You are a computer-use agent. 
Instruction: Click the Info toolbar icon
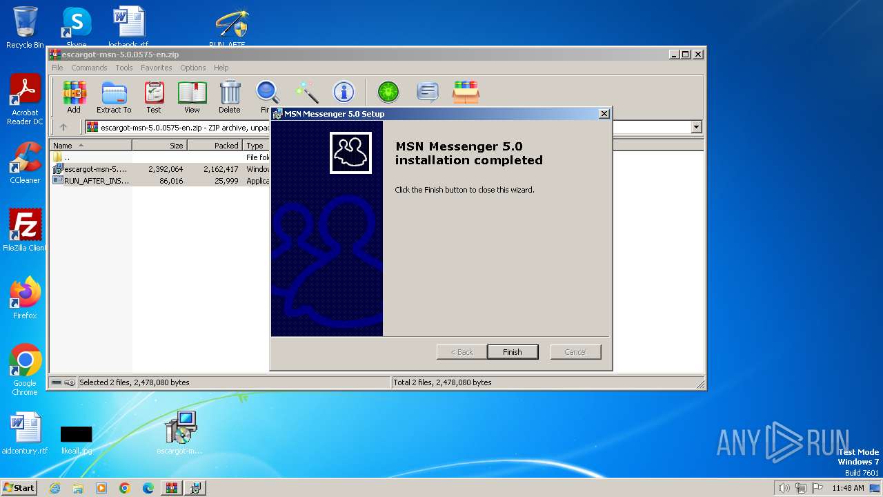tap(344, 92)
